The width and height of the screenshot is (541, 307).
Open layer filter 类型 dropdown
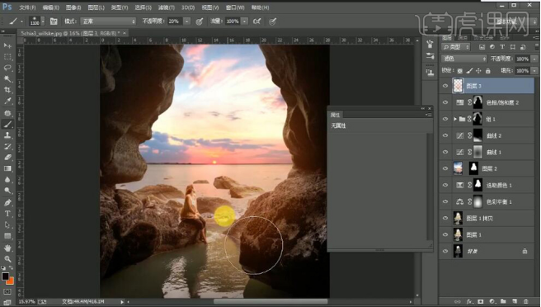coord(456,47)
